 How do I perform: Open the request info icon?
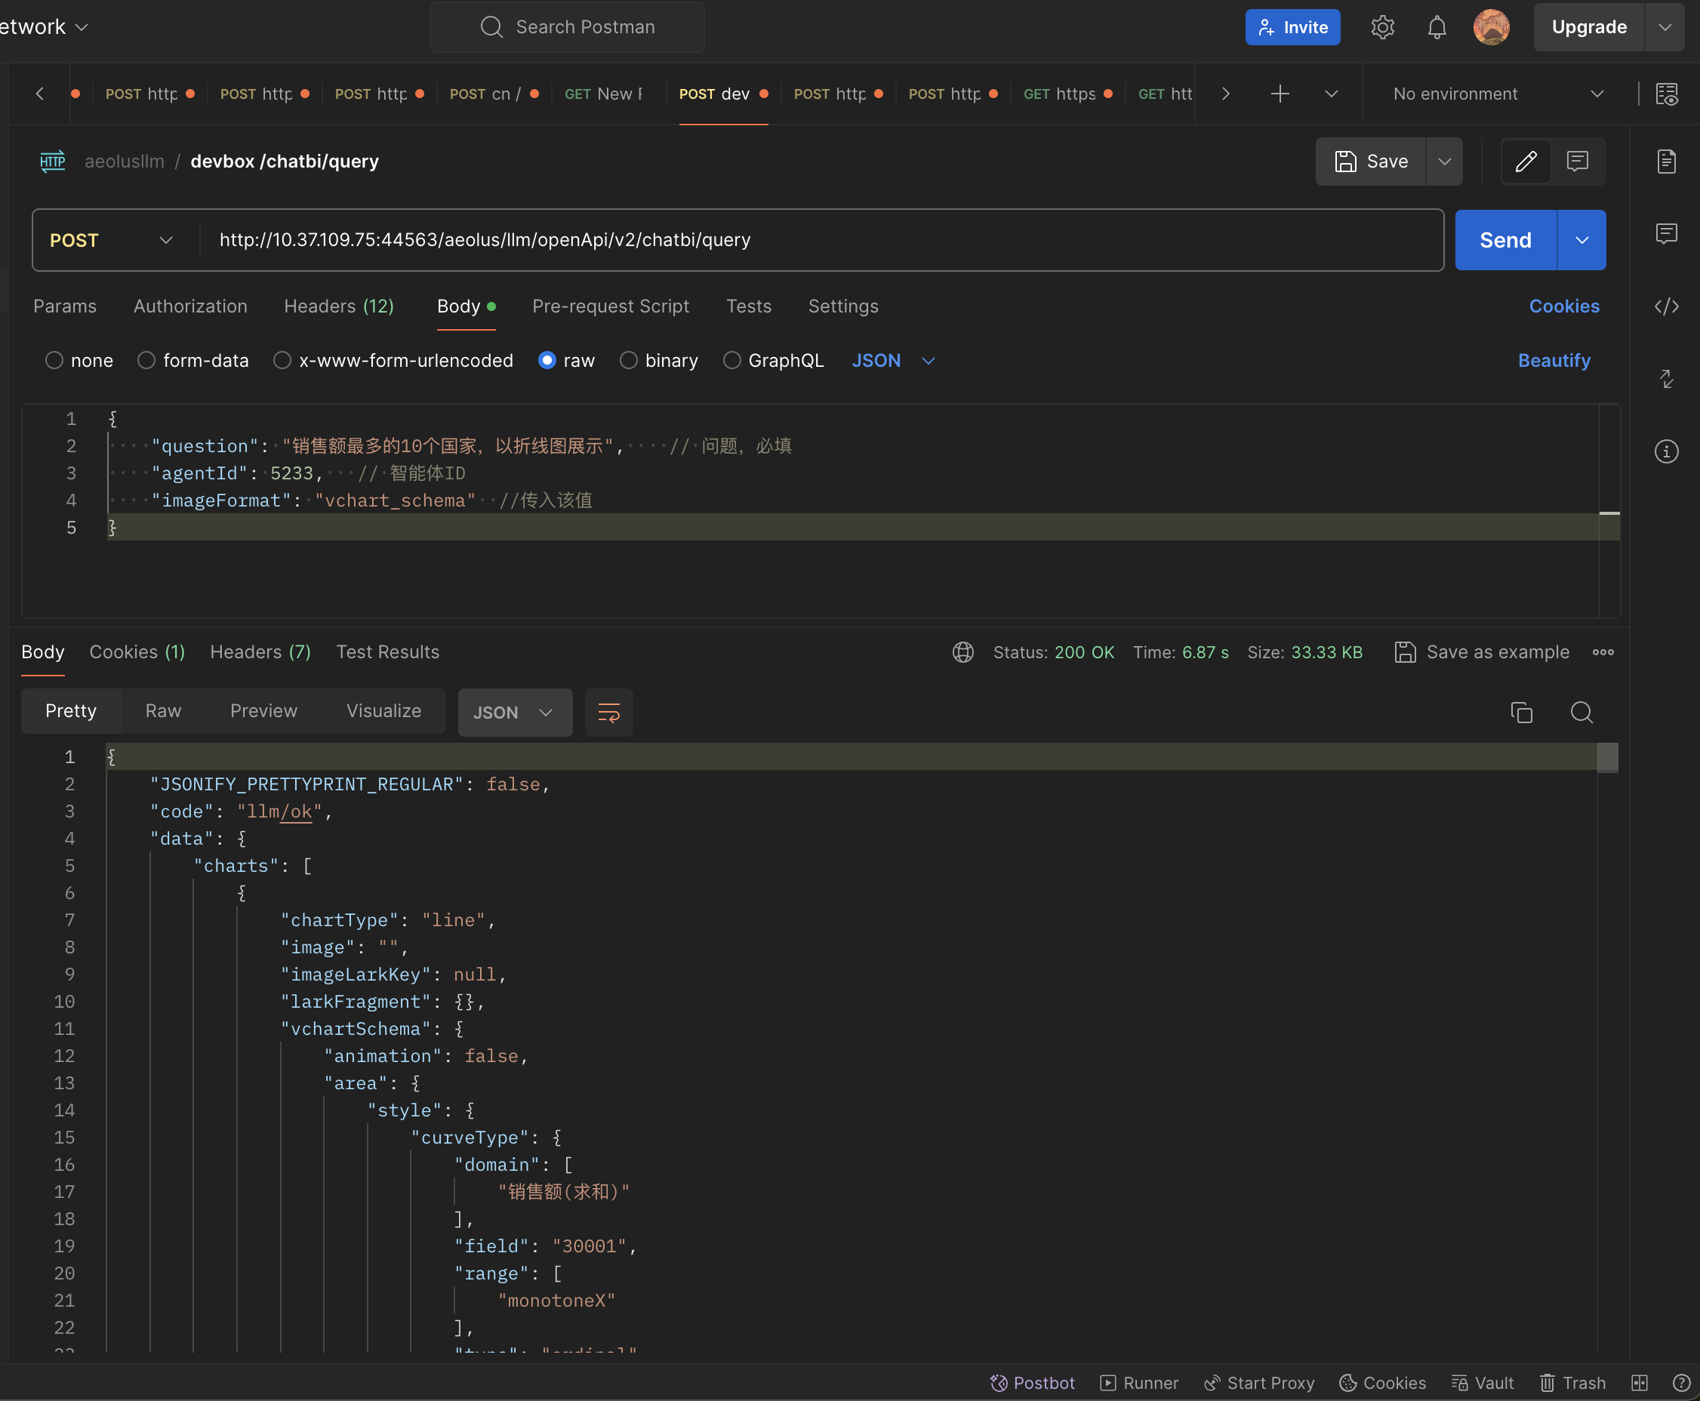(1666, 451)
